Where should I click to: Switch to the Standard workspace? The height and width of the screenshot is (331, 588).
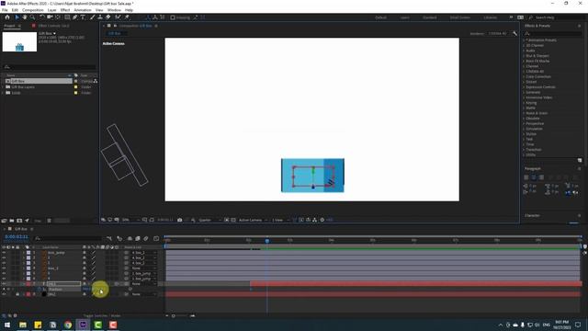pos(429,17)
